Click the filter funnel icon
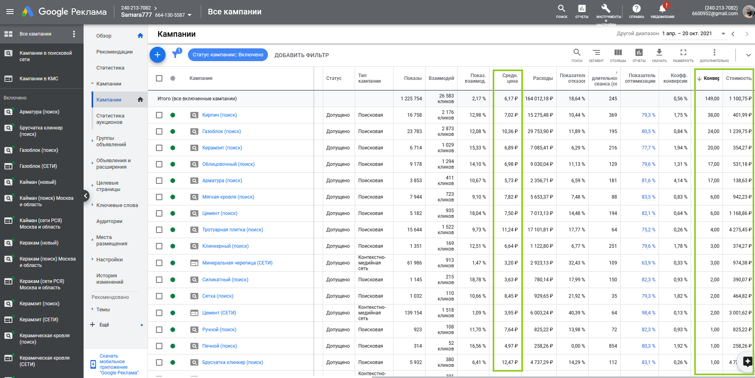This screenshot has width=755, height=378. pos(175,54)
